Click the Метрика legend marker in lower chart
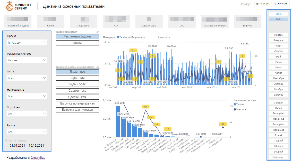 235,109
